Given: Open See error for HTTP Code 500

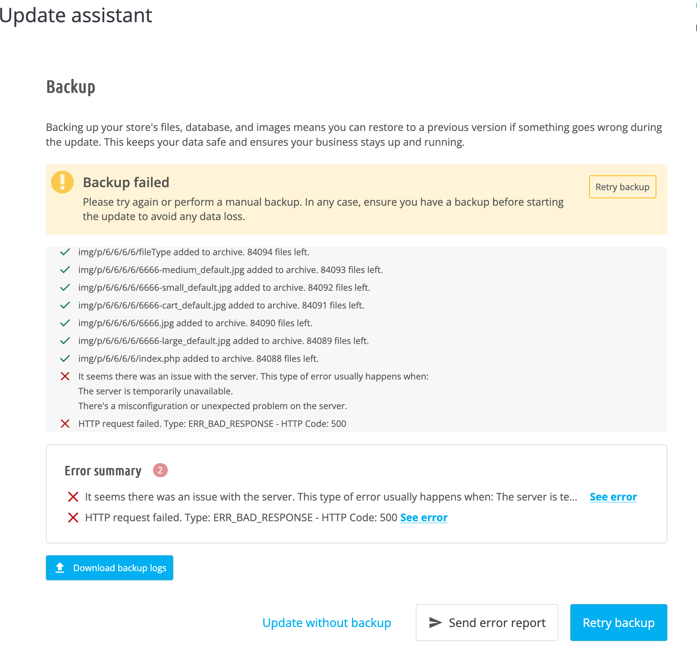Looking at the screenshot, I should pyautogui.click(x=424, y=518).
